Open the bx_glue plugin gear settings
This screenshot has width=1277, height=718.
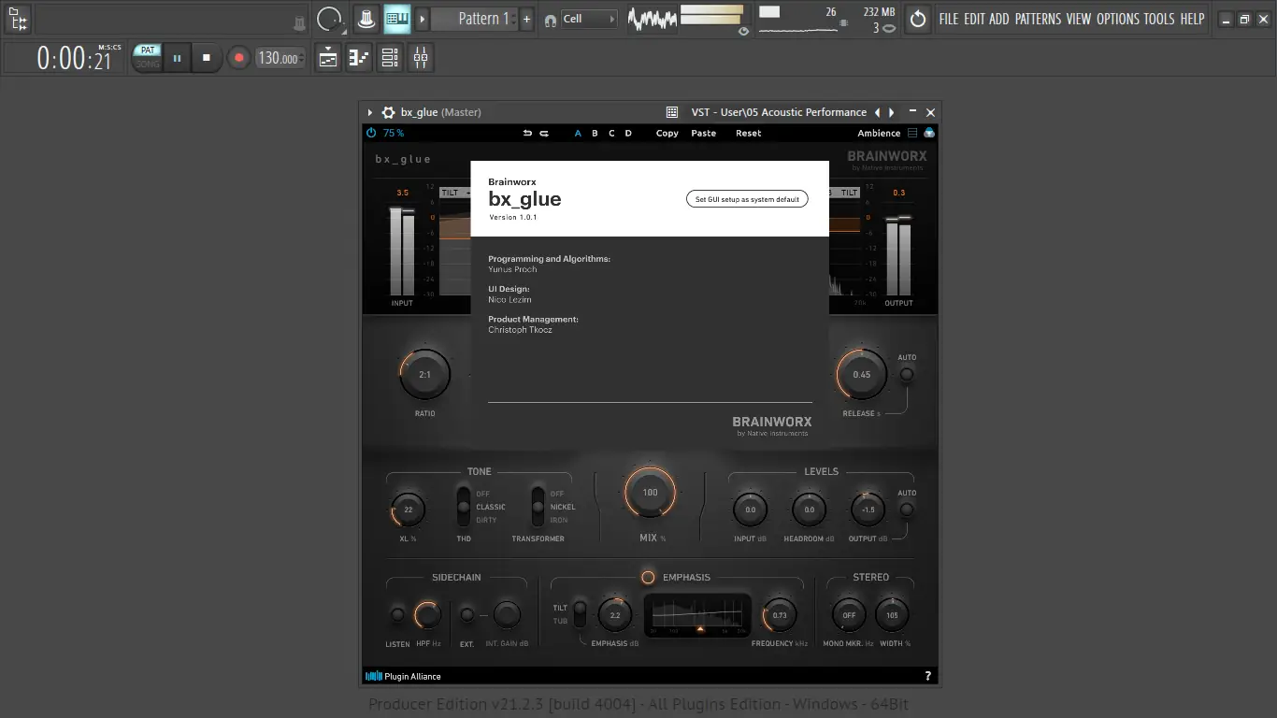pos(389,112)
